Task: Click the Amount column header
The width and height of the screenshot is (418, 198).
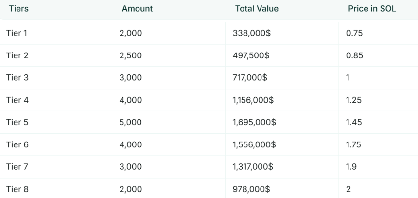Action: (x=137, y=9)
